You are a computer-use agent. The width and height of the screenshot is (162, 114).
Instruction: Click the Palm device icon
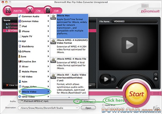tap(20, 81)
